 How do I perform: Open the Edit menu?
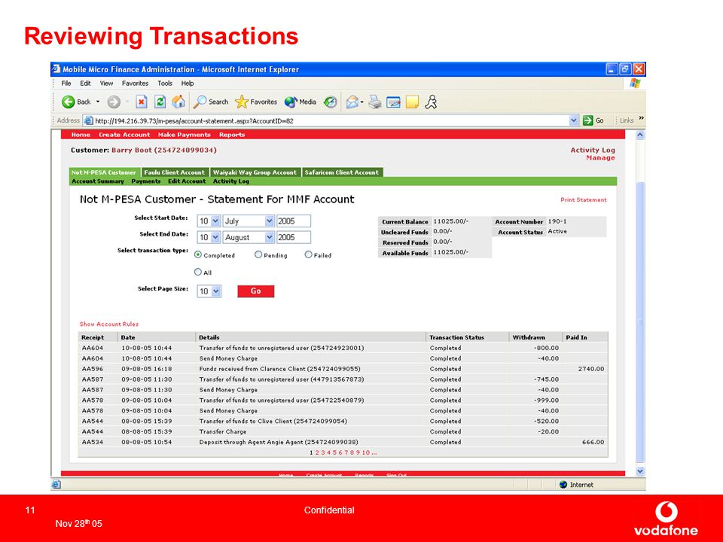point(85,84)
